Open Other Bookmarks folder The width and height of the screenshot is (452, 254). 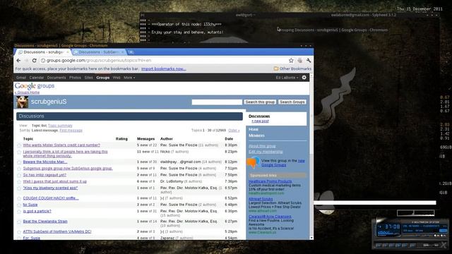point(292,68)
